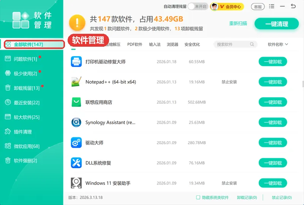The height and width of the screenshot is (205, 304).
Task: Click the 最近安装 clock icon
Action: 8,102
